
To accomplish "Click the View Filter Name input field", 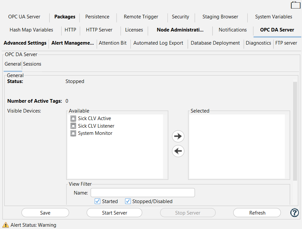I will (143, 193).
